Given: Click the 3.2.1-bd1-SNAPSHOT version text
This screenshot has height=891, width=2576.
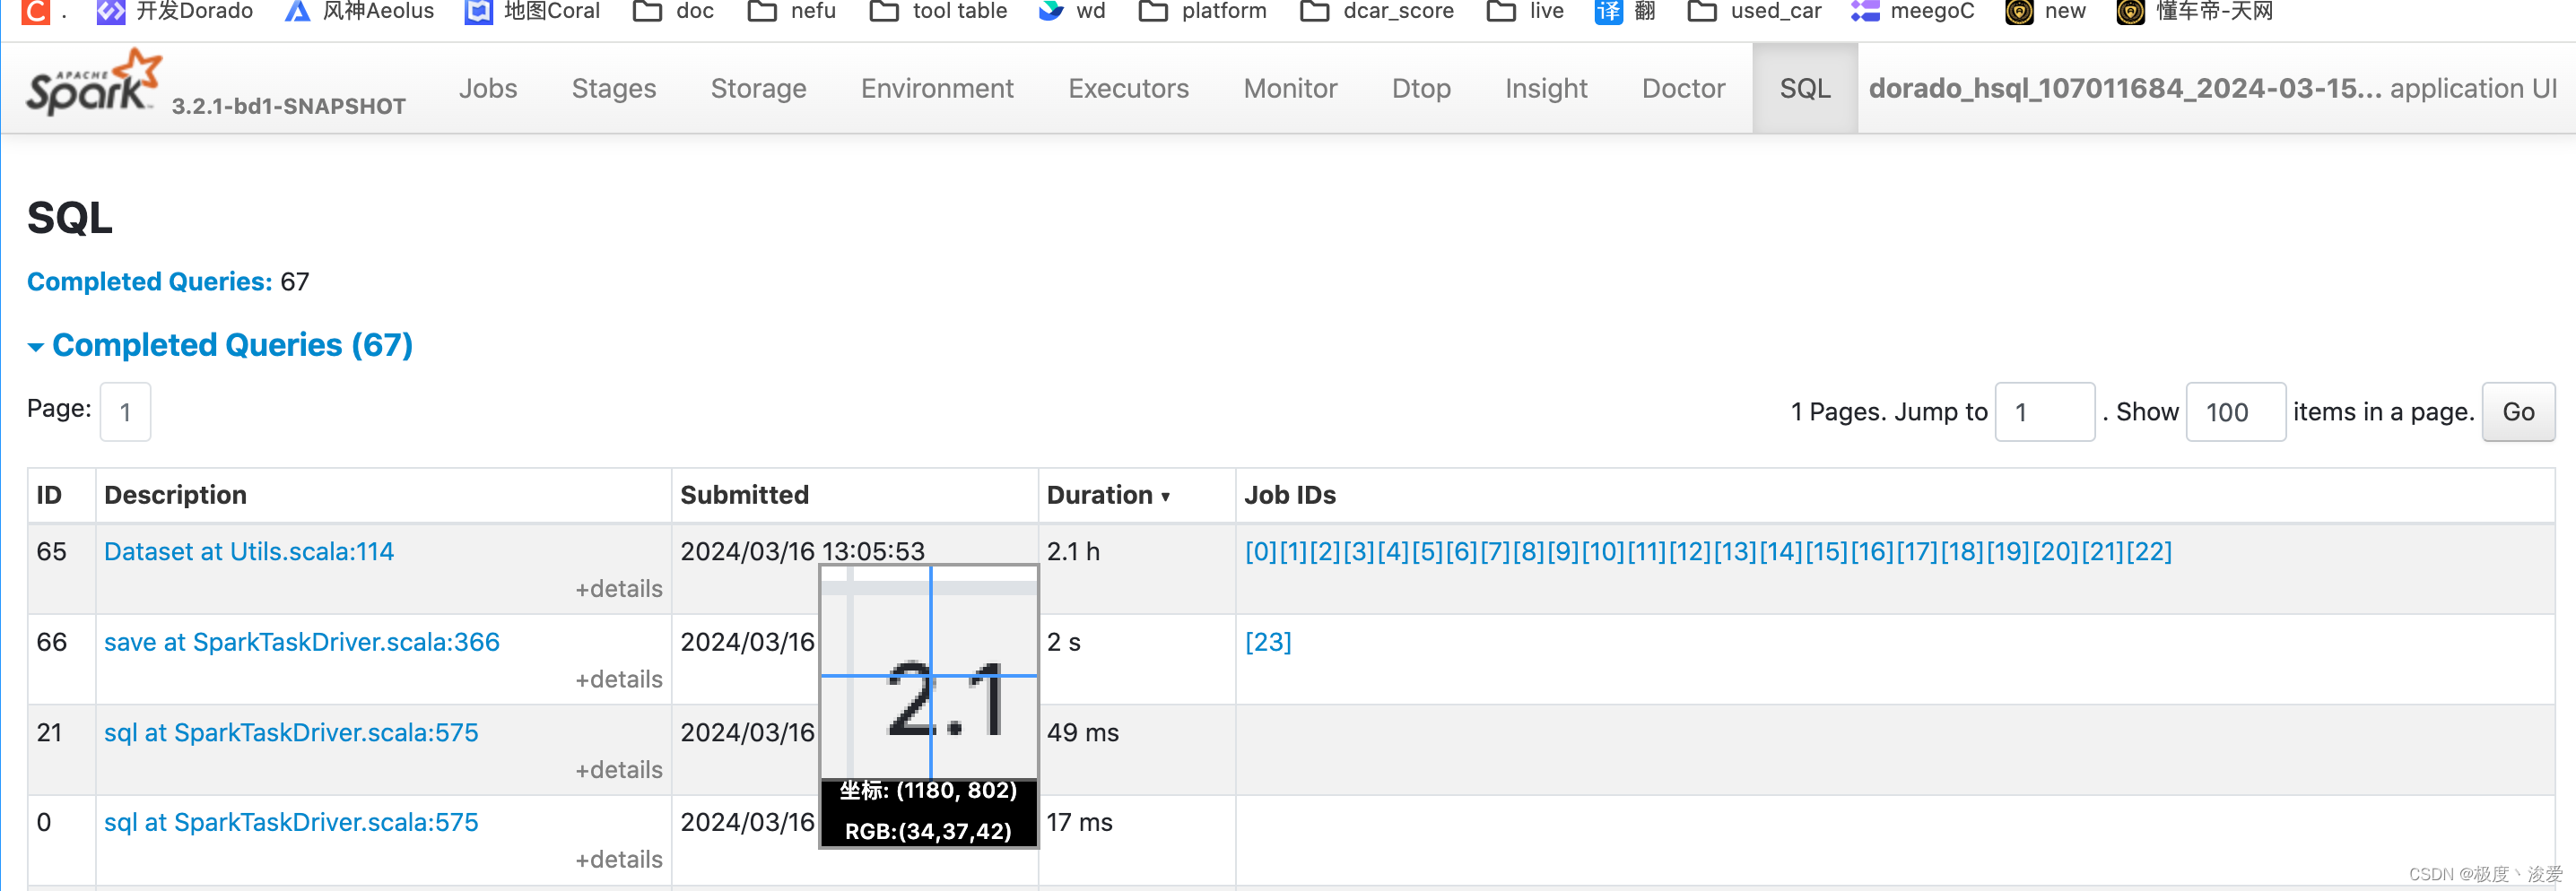Looking at the screenshot, I should pyautogui.click(x=289, y=106).
